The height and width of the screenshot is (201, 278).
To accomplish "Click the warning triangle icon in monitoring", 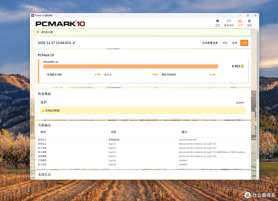I will tap(43, 110).
